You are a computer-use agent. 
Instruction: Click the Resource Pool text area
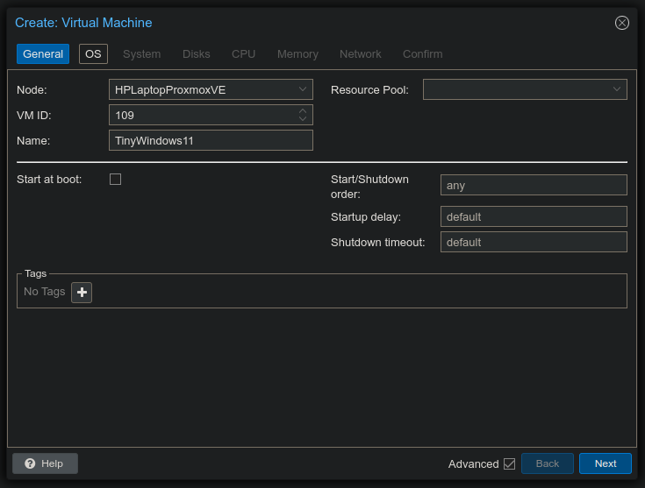[514, 89]
